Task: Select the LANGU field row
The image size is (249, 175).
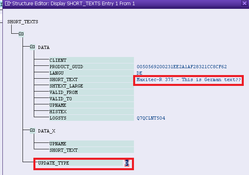Action: (92, 73)
